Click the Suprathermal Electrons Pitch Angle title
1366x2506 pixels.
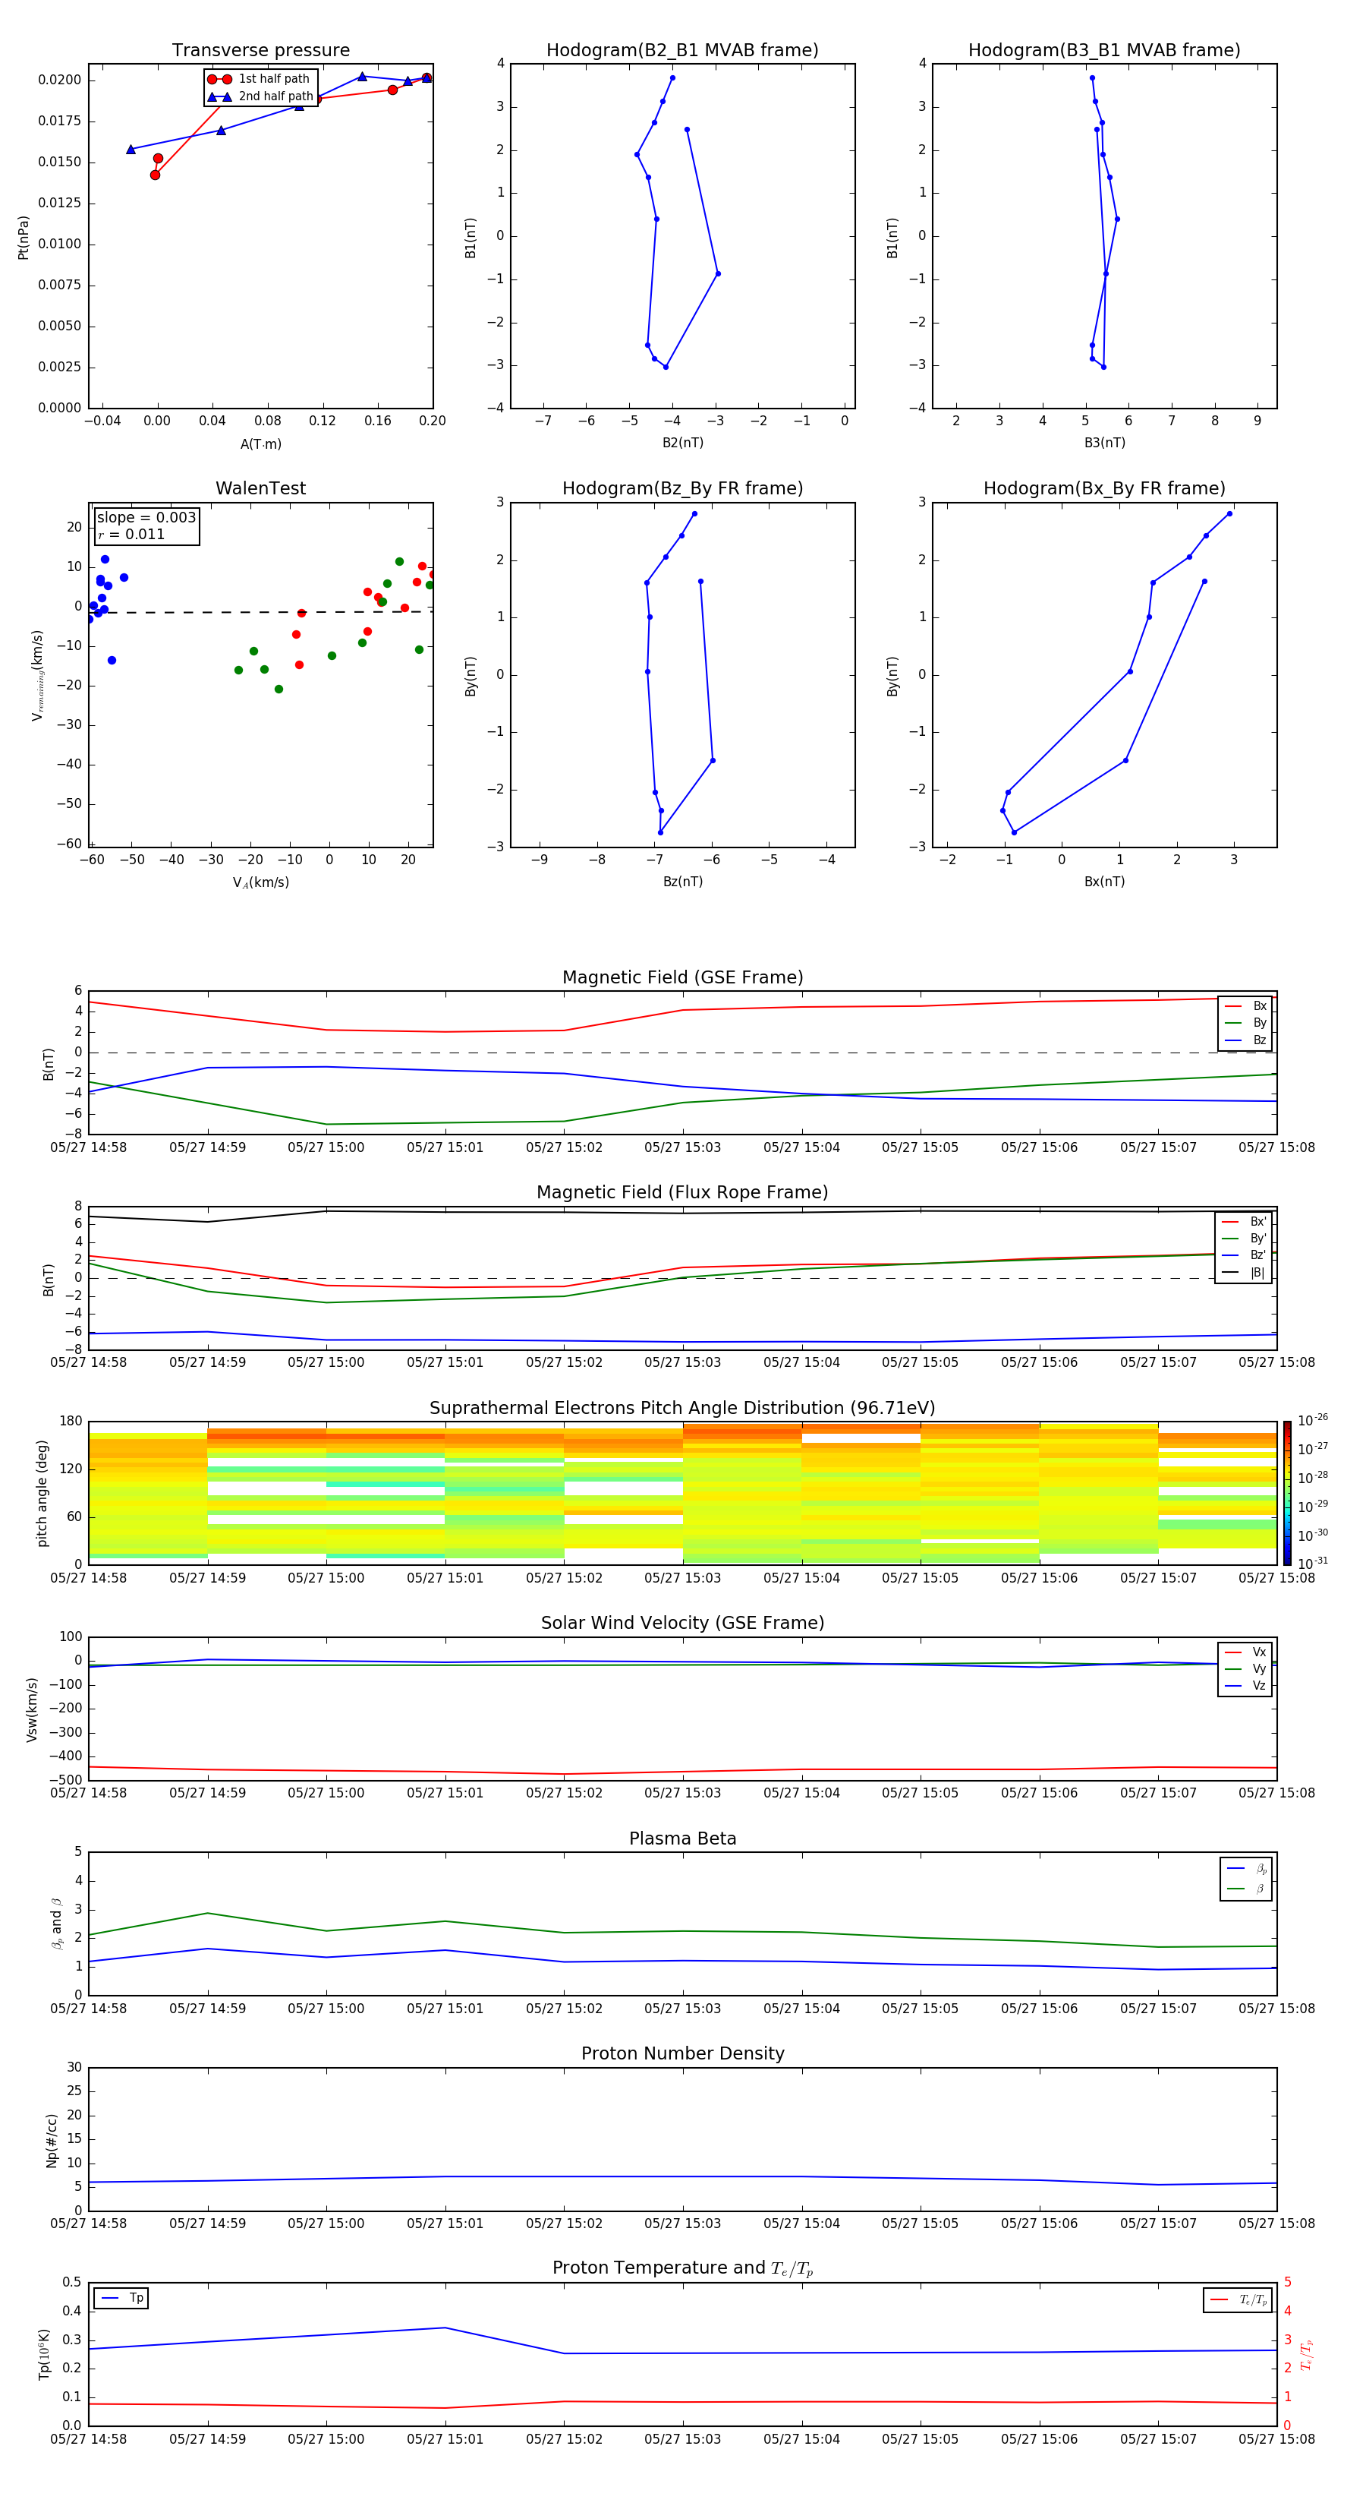pyautogui.click(x=682, y=1408)
